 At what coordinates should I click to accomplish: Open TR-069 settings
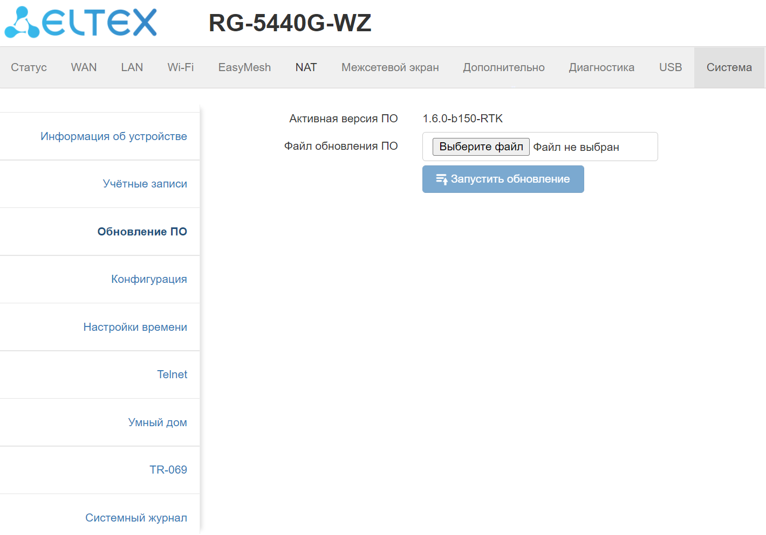(x=168, y=470)
